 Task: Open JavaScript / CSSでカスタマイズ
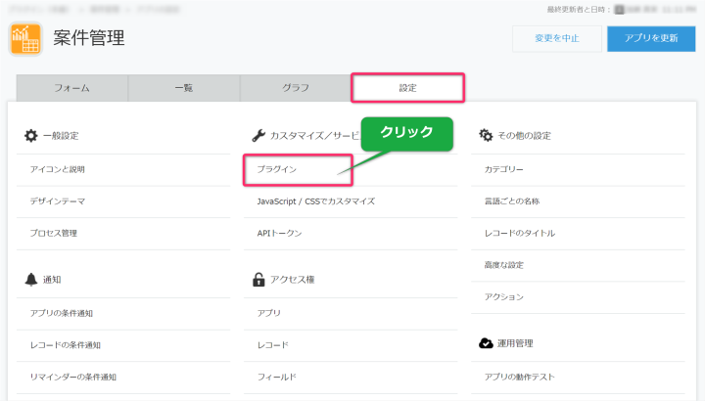tap(308, 200)
